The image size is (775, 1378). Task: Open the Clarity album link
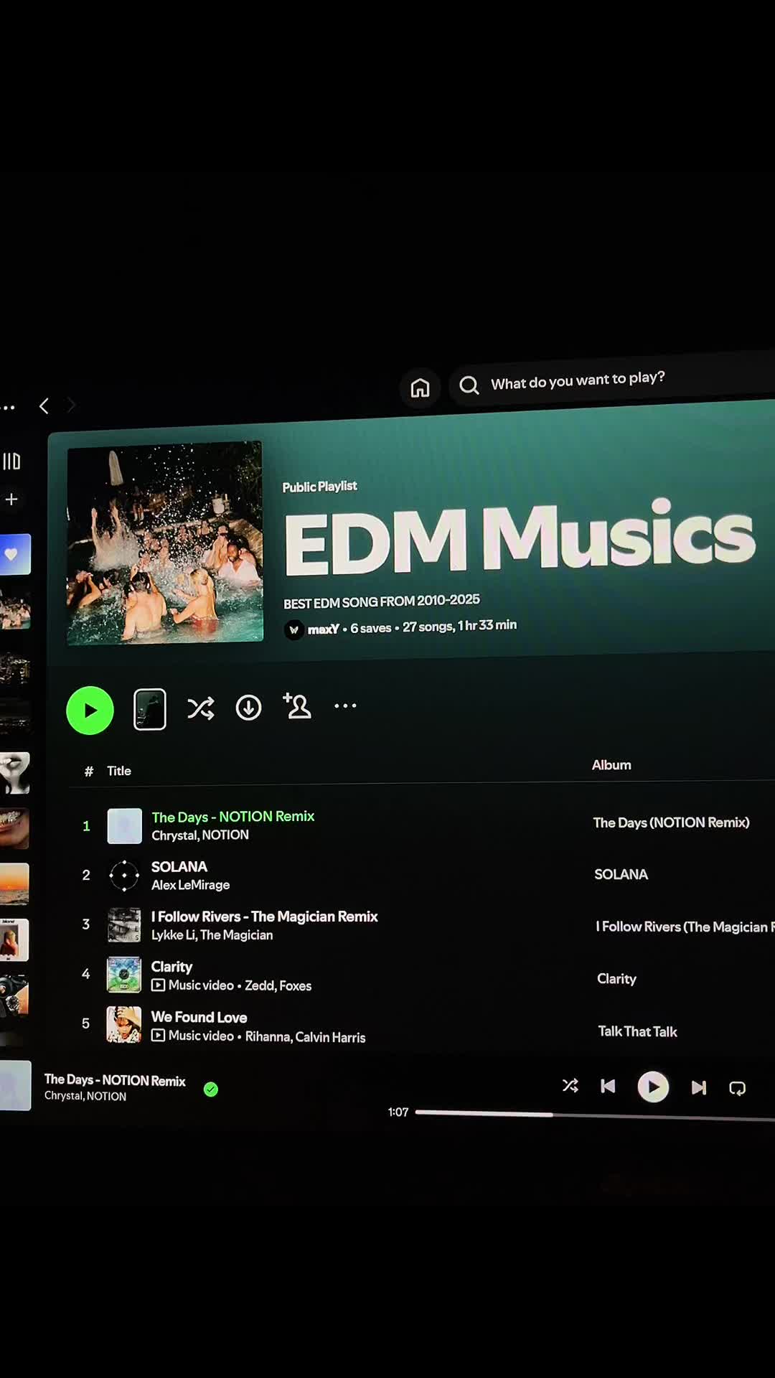point(616,979)
